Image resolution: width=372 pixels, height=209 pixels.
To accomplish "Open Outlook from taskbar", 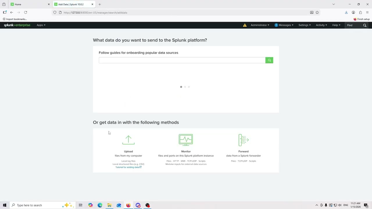I will 119,205.
